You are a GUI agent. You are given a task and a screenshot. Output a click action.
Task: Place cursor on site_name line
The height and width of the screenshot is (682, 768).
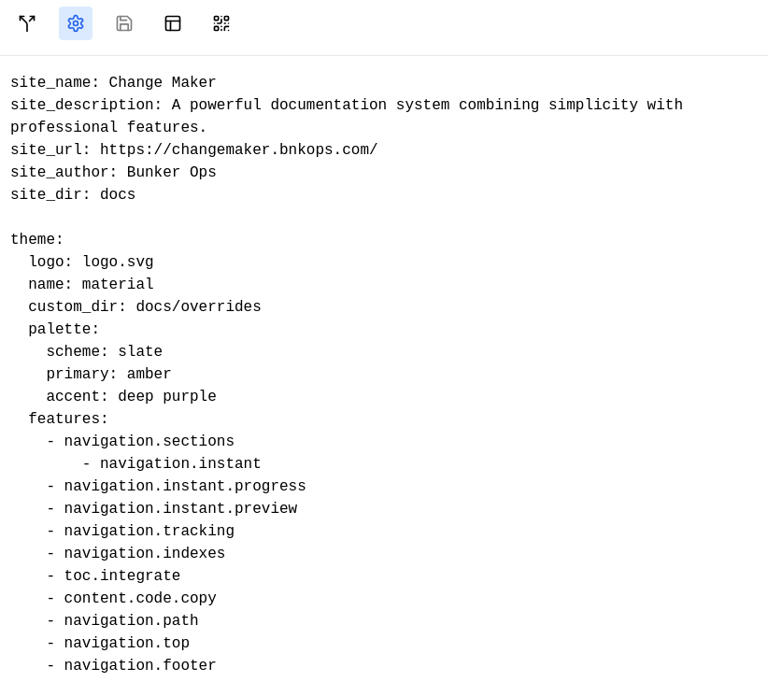[x=113, y=82]
